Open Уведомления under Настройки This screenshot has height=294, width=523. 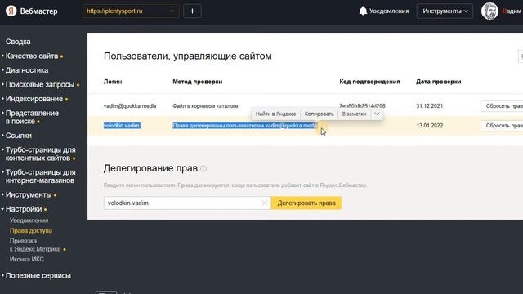(x=29, y=220)
